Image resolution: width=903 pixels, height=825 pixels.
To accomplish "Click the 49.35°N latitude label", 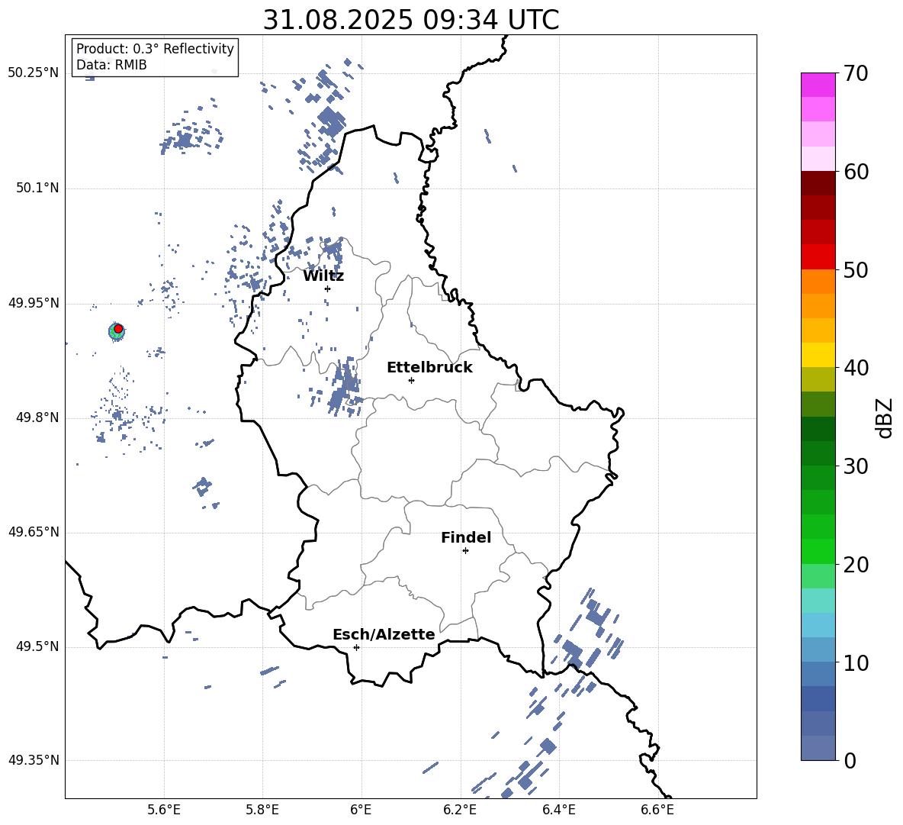I will 34,760.
